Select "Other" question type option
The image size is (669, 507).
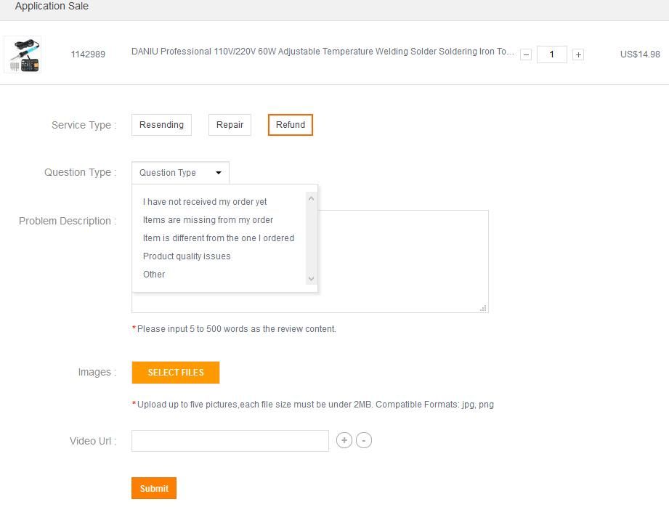pyautogui.click(x=154, y=275)
